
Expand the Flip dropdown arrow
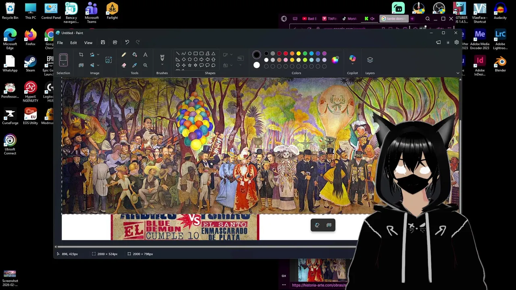(98, 65)
